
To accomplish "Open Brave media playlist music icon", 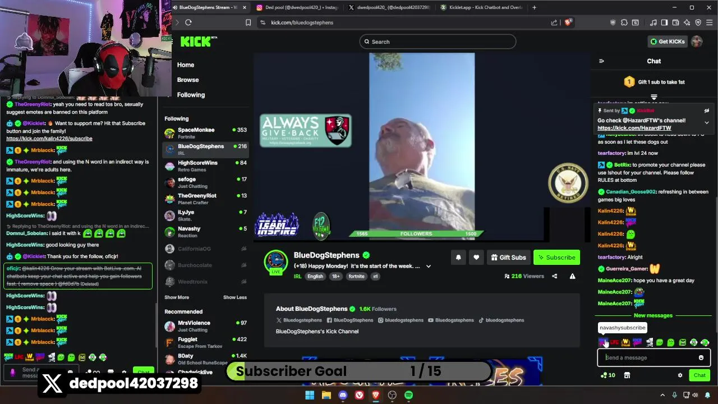I will (653, 22).
